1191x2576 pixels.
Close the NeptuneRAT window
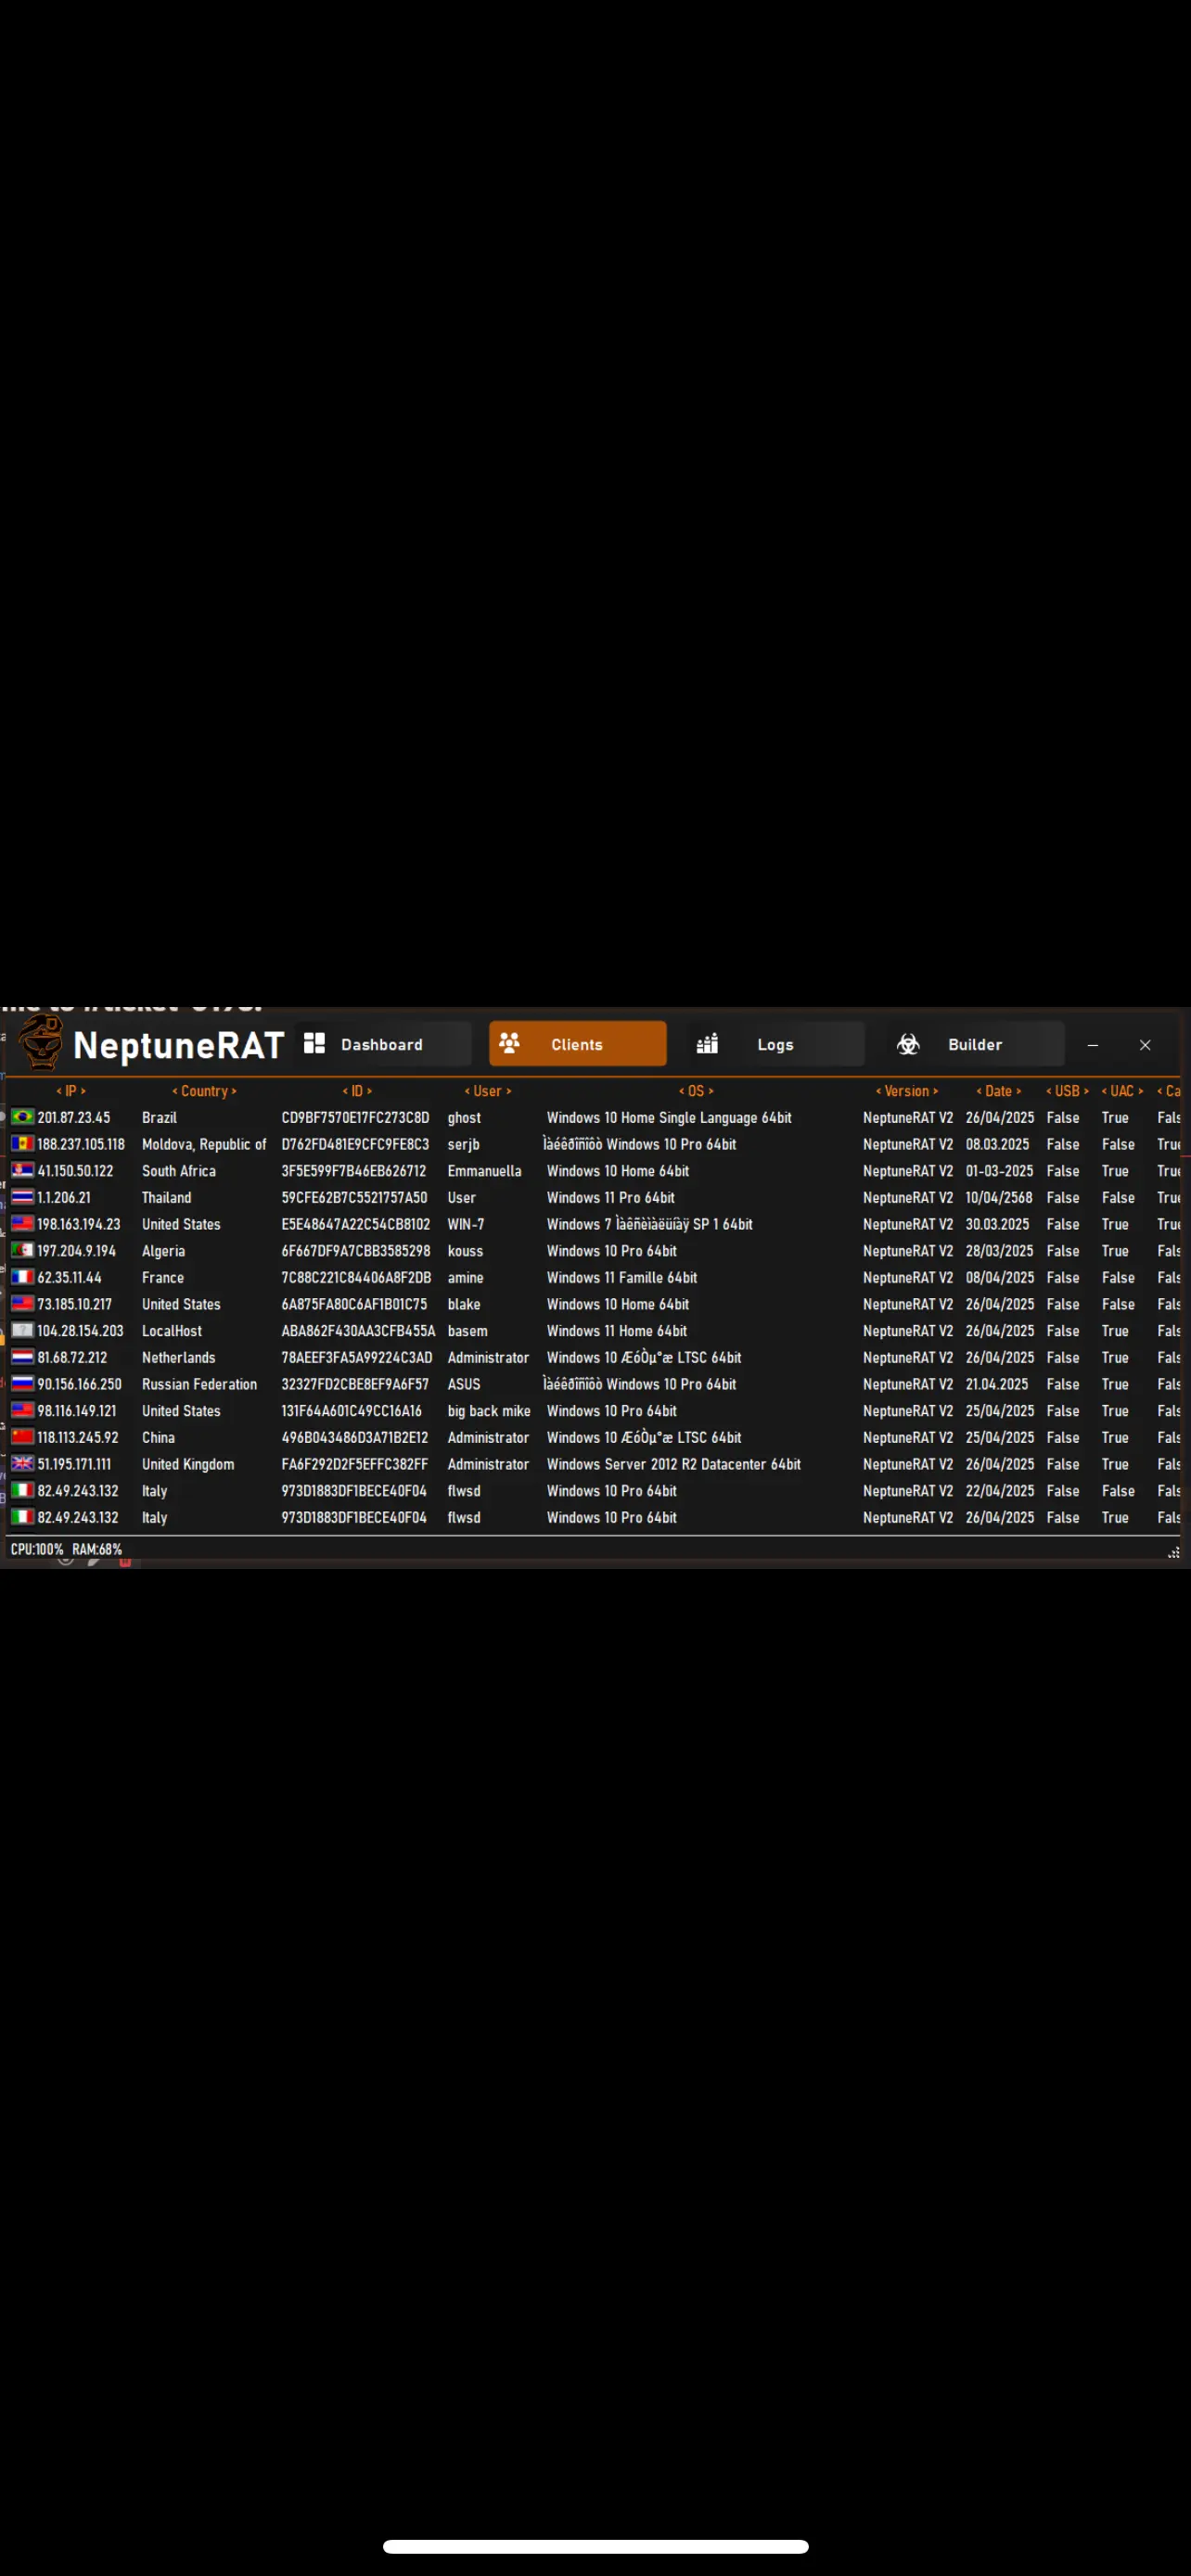(x=1145, y=1045)
